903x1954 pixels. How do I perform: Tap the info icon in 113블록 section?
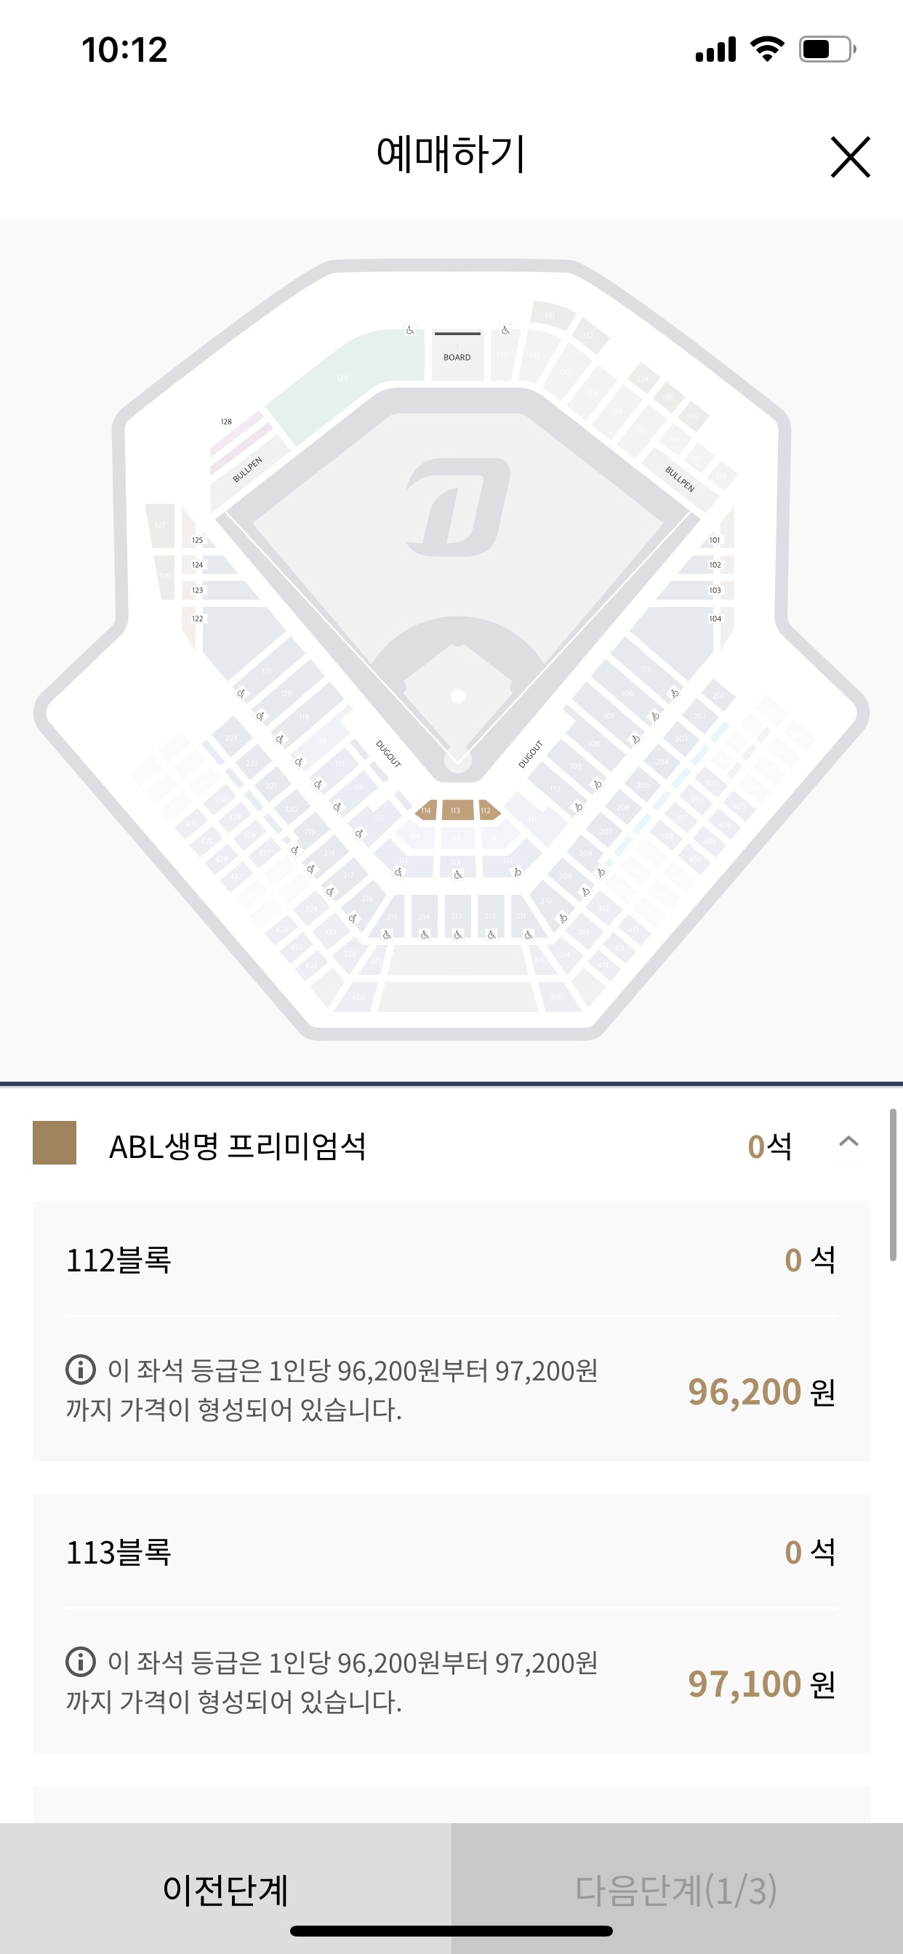click(x=81, y=1661)
